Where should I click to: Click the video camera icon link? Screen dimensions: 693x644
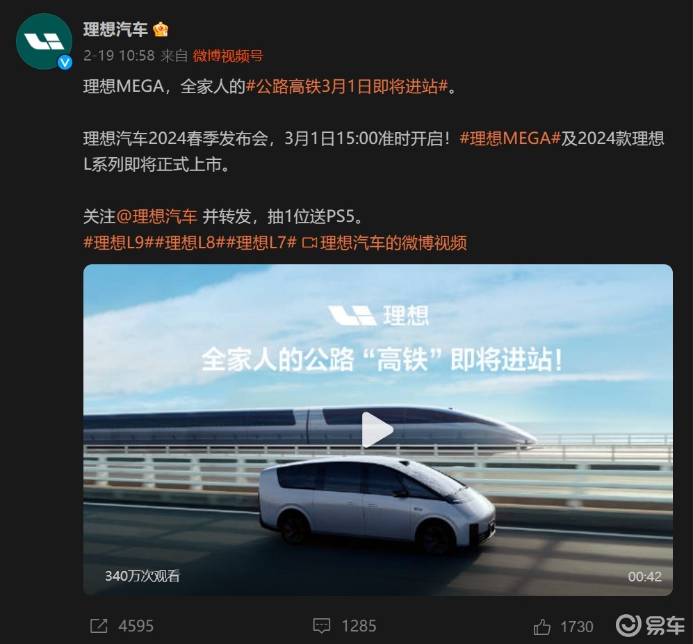(309, 243)
